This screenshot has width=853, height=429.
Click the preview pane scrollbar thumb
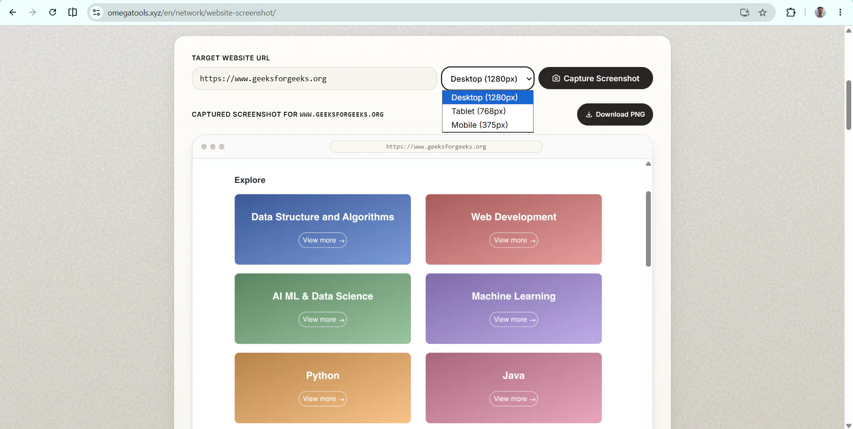(648, 229)
